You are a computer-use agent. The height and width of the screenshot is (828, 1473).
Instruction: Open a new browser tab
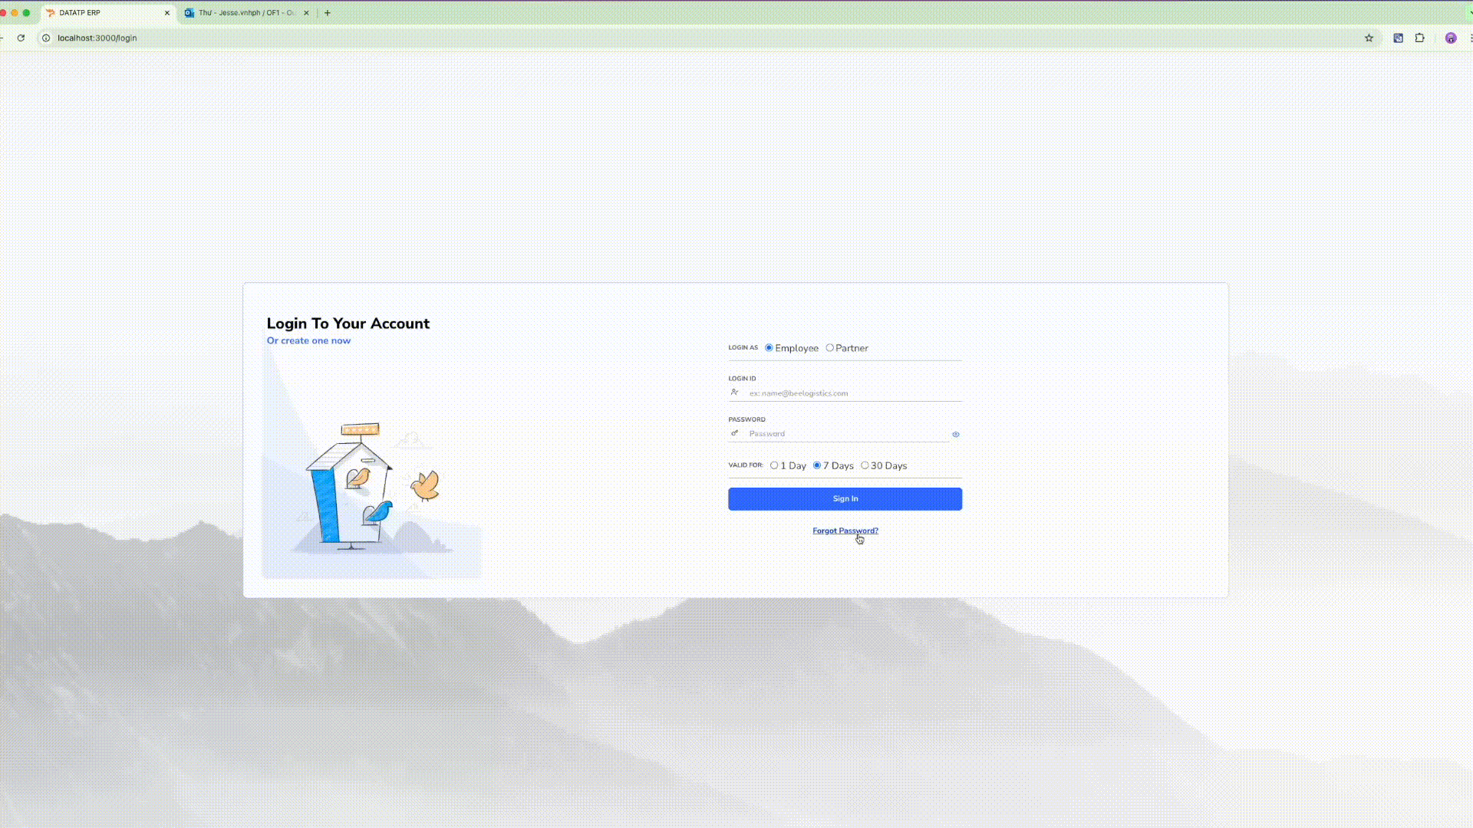click(x=328, y=12)
